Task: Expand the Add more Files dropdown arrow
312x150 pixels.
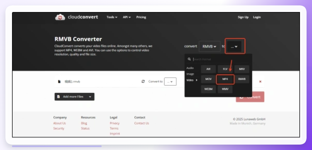Action: (90, 97)
